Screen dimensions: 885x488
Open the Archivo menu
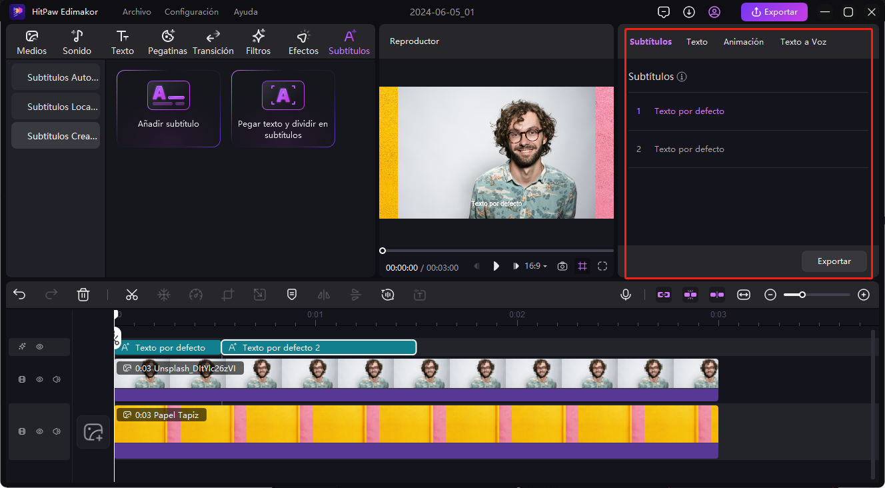(x=136, y=11)
